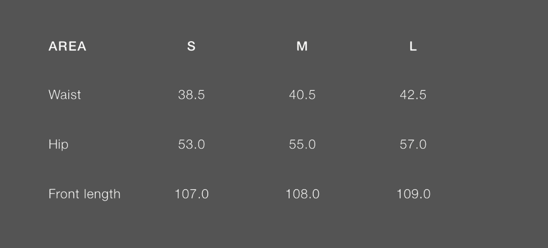Click the Hip row label
The height and width of the screenshot is (248, 548).
click(58, 145)
